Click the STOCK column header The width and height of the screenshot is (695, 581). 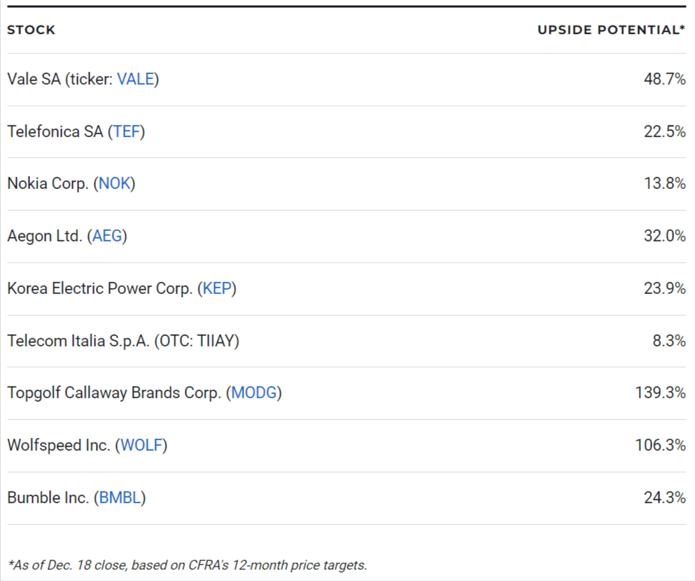tap(31, 30)
